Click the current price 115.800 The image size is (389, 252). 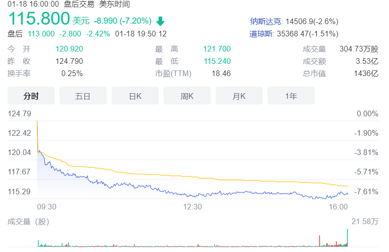39,20
